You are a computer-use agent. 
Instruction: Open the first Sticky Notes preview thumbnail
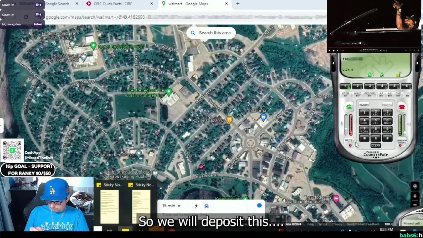(109, 206)
